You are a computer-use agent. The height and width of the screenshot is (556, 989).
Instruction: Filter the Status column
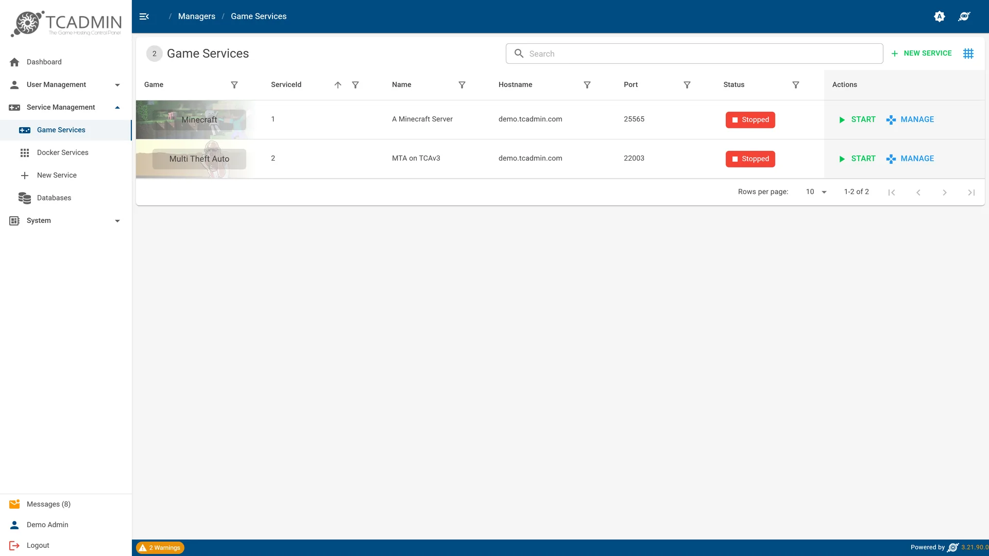[796, 85]
